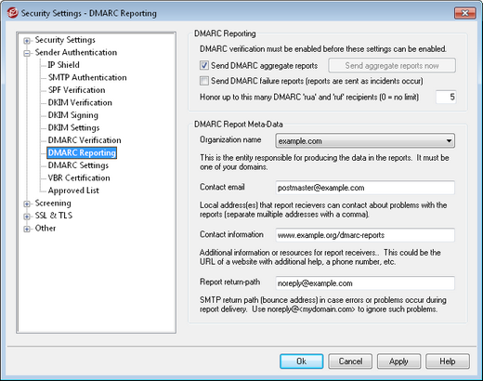Click the Contact email input field

(365, 188)
